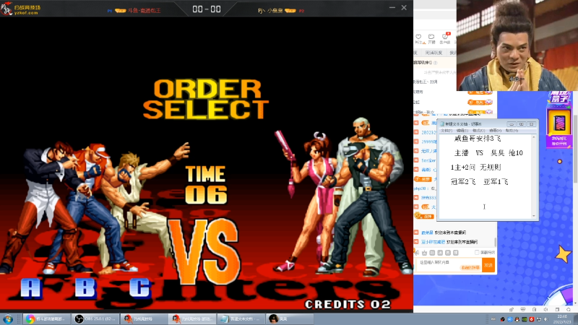Image resolution: width=578 pixels, height=325 pixels.
Task: Click the red-badged notification icon in the chat panel header
Action: (445, 37)
